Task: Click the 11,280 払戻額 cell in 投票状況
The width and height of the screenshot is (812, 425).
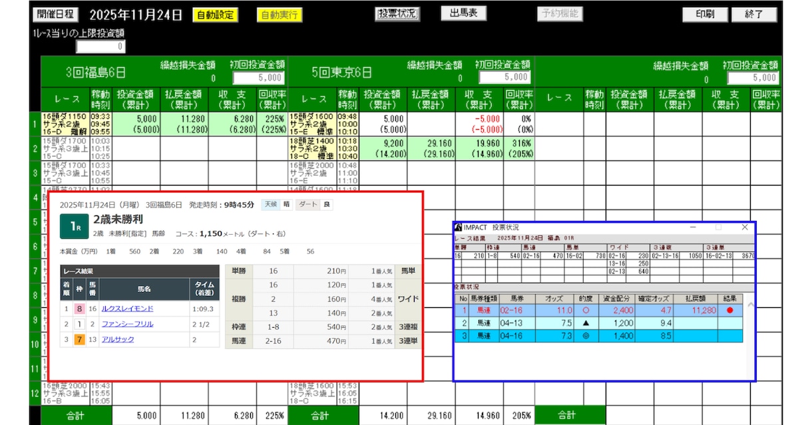Action: pos(694,310)
